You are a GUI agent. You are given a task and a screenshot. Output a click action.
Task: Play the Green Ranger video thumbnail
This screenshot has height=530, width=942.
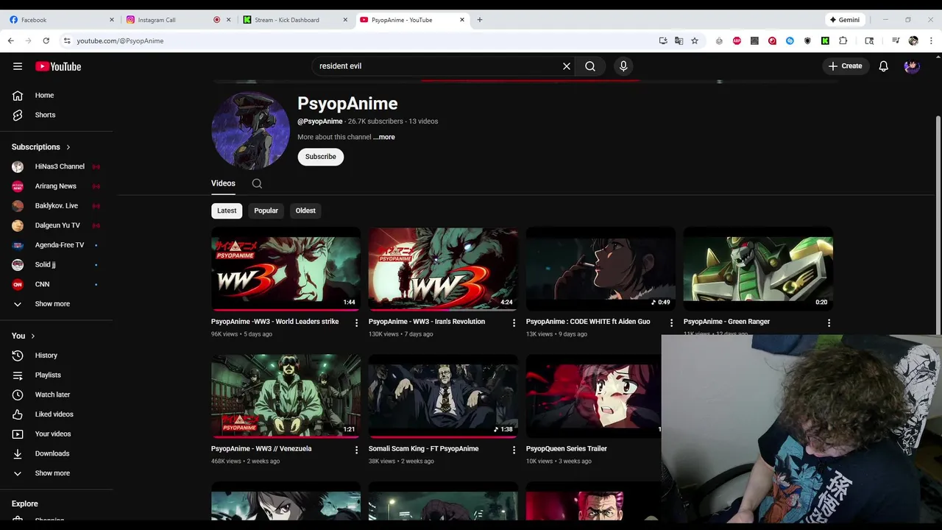(x=758, y=269)
